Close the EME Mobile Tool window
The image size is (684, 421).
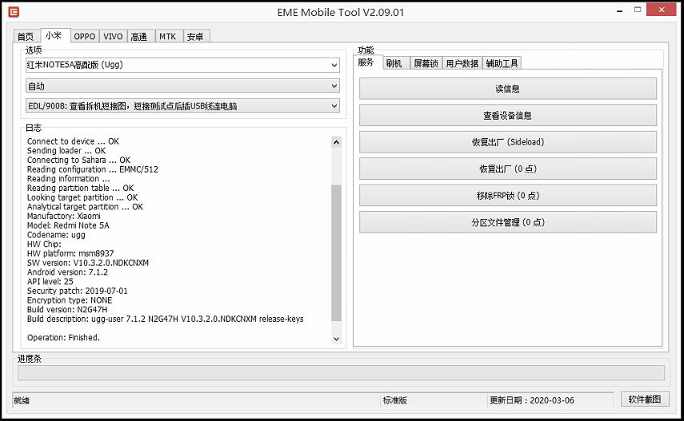(x=662, y=10)
